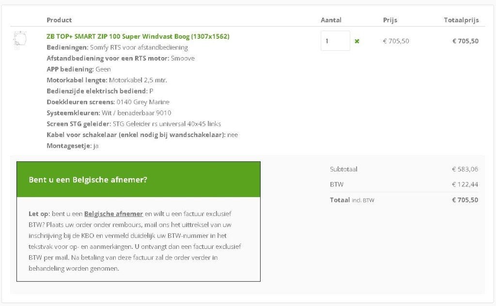Open the ZB TOP+ SMART ZIP product thumbnail
Screen dimensions: 496x306
[x=20, y=40]
